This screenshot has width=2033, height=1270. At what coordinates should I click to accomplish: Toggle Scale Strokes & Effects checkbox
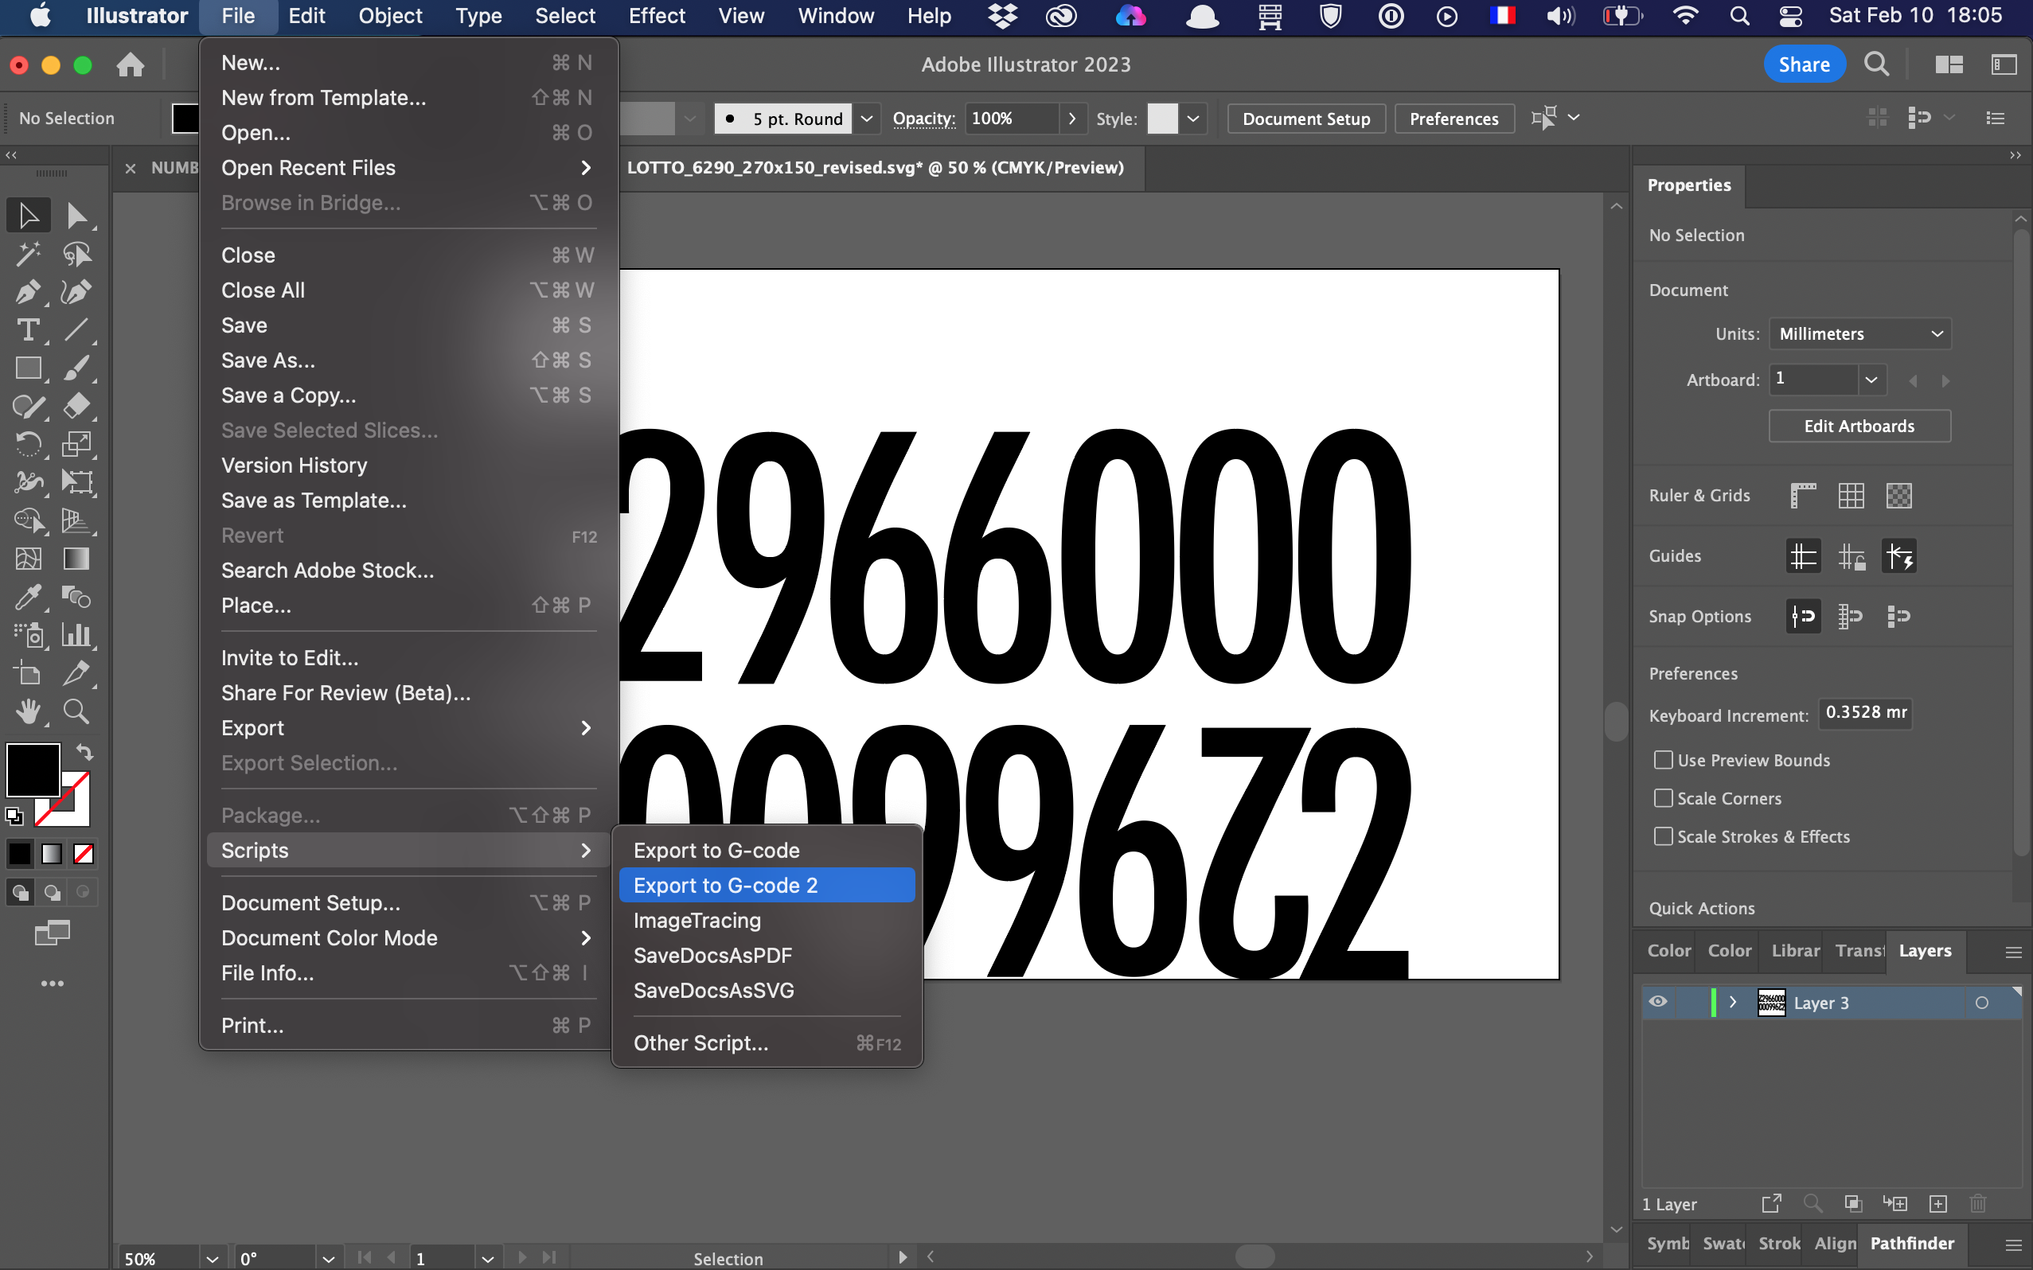point(1663,836)
